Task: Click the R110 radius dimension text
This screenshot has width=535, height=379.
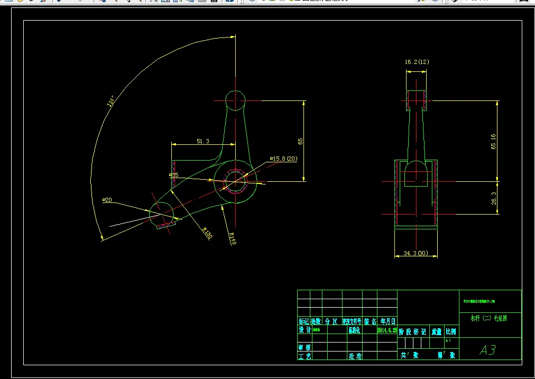Action: 233,238
